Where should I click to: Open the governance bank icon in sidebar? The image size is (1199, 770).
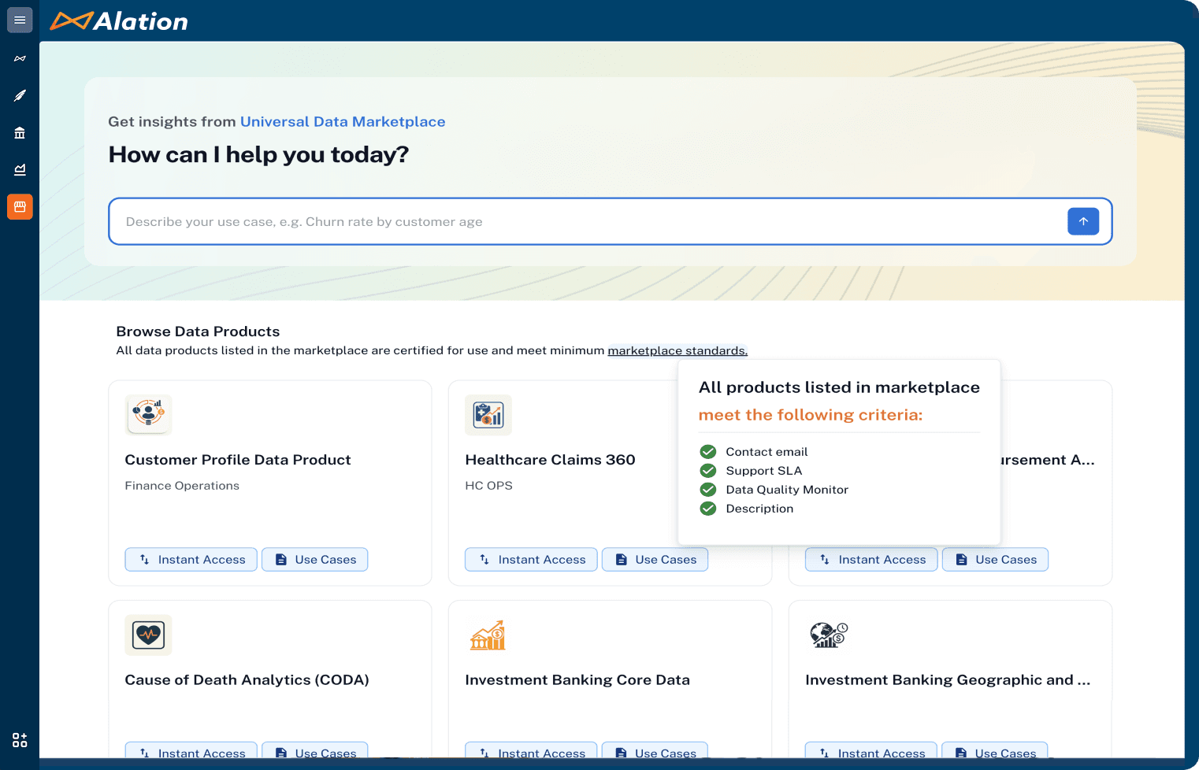coord(20,132)
